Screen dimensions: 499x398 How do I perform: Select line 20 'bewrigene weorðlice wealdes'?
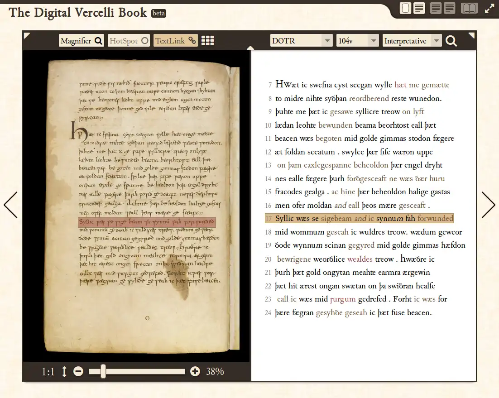pos(350,259)
